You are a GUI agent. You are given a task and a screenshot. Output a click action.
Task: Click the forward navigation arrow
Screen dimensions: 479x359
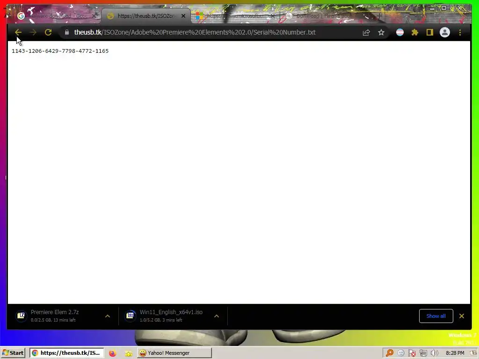click(33, 32)
